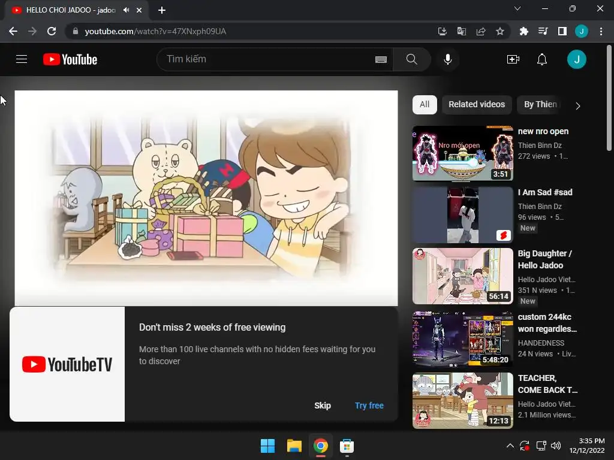This screenshot has width=614, height=460.
Task: Open the I Am Sad #sad thumbnail
Action: pos(462,215)
